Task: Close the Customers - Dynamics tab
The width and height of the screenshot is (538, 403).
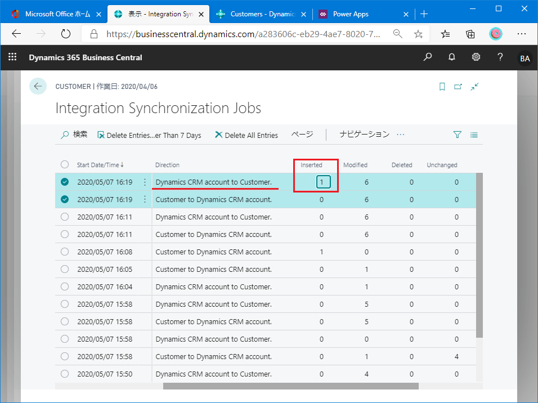Action: tap(304, 15)
